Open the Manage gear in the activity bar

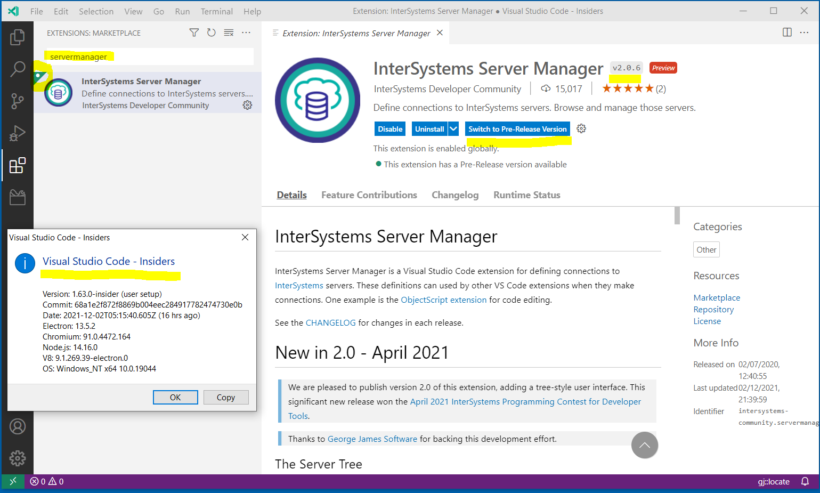18,458
